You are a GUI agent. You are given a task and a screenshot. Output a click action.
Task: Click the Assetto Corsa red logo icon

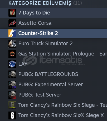[x=12, y=23]
